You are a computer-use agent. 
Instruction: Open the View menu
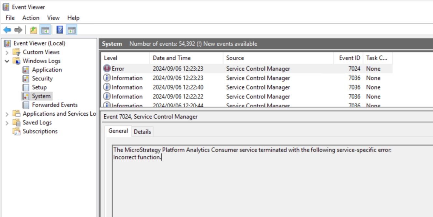[x=53, y=18]
